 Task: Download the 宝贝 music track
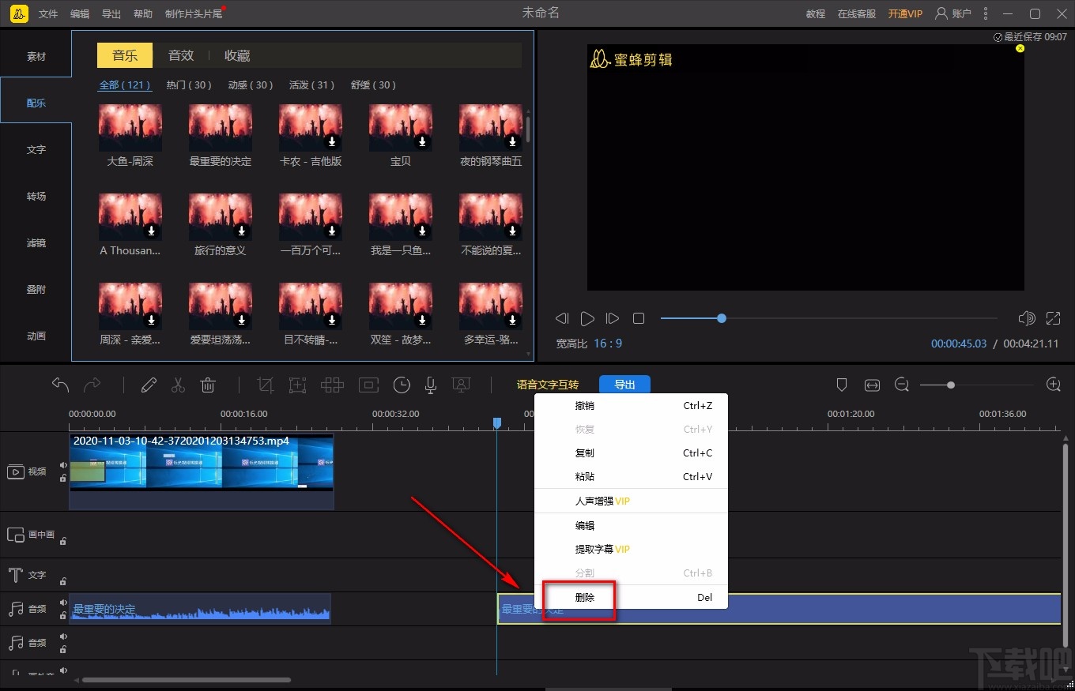pyautogui.click(x=423, y=141)
